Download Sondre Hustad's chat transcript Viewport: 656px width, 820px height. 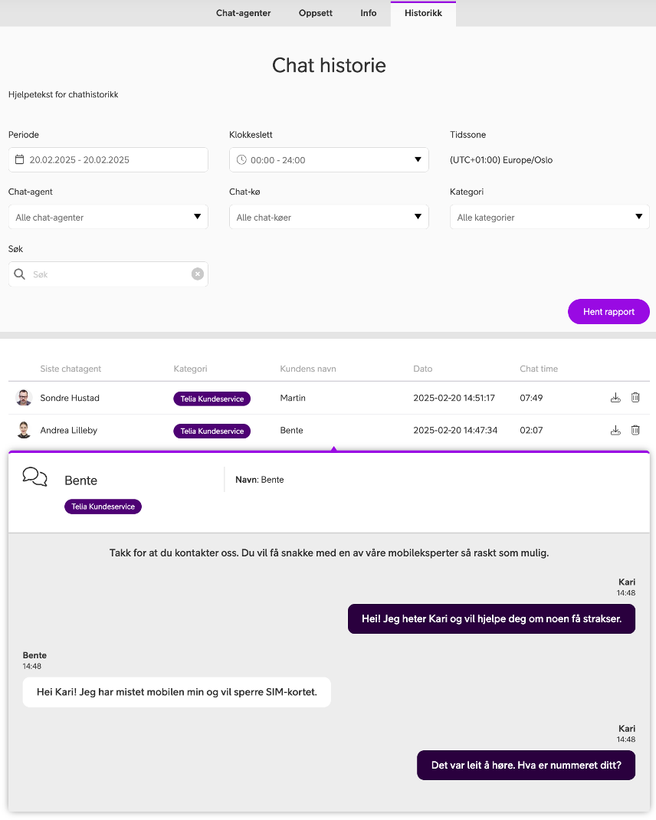point(615,398)
